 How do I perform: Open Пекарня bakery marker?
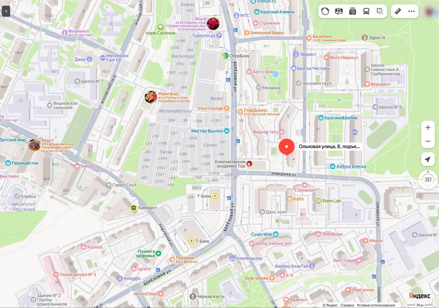172,259
